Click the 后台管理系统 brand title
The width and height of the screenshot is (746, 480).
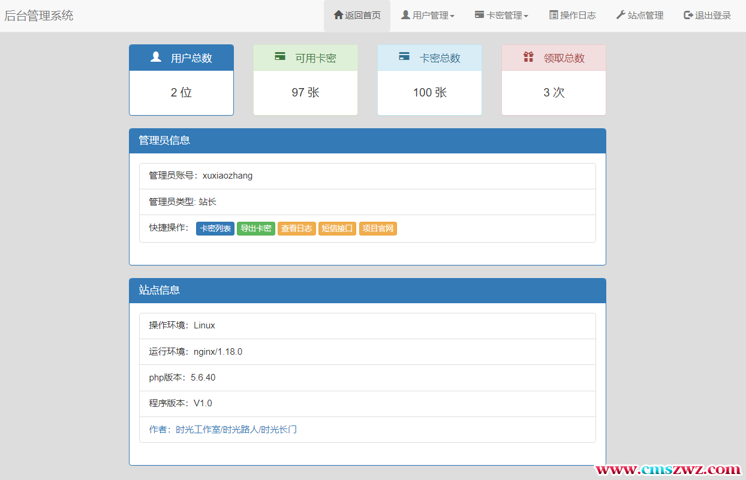click(39, 16)
